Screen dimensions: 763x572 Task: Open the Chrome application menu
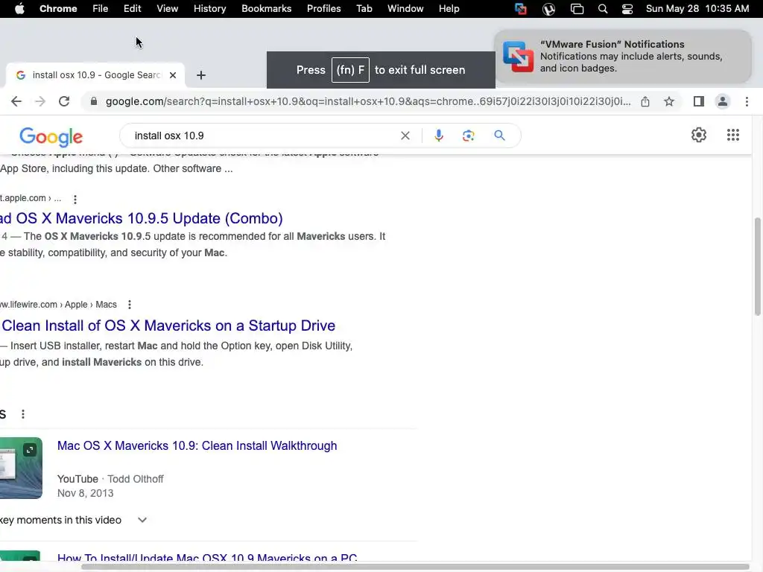coord(58,9)
